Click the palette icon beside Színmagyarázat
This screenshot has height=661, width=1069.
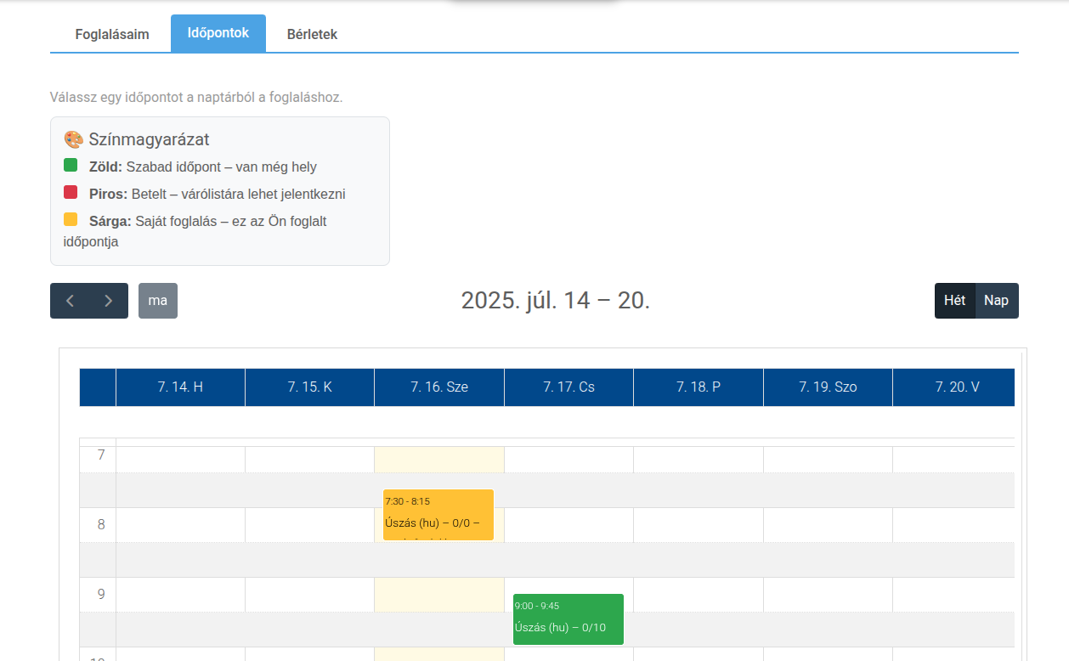click(x=73, y=139)
